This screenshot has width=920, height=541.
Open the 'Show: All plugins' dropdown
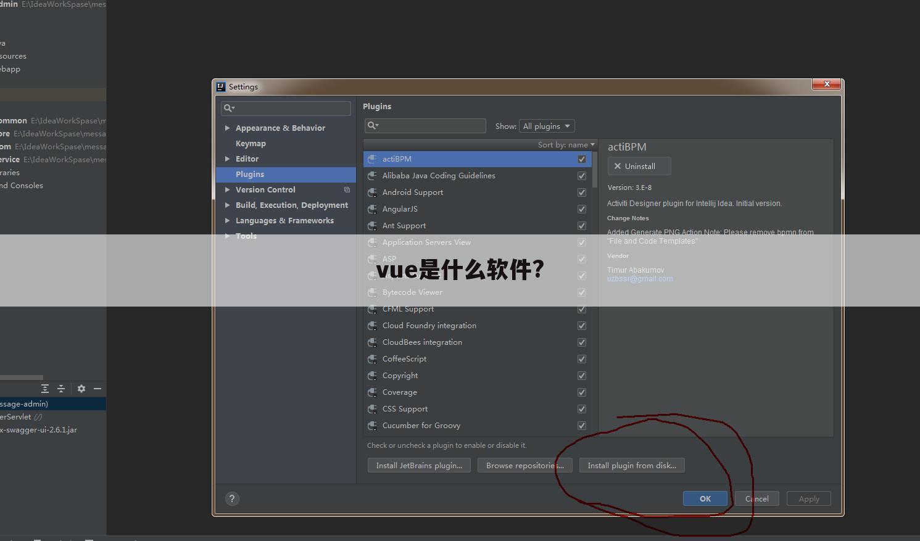[547, 126]
